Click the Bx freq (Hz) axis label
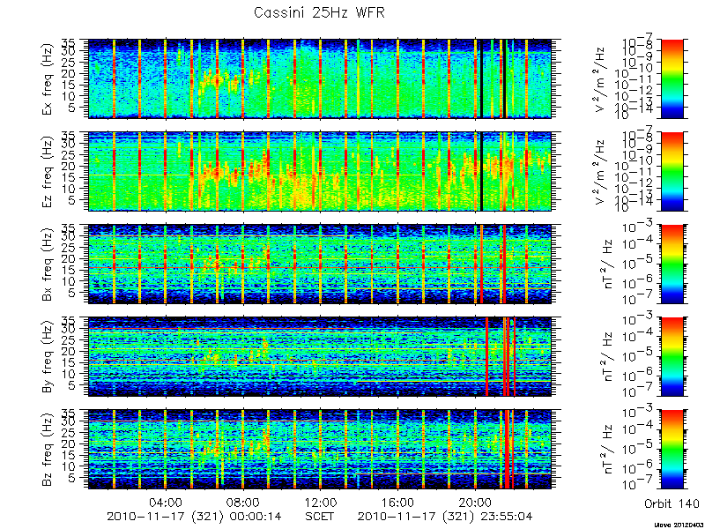The height and width of the screenshot is (529, 705). 48,264
